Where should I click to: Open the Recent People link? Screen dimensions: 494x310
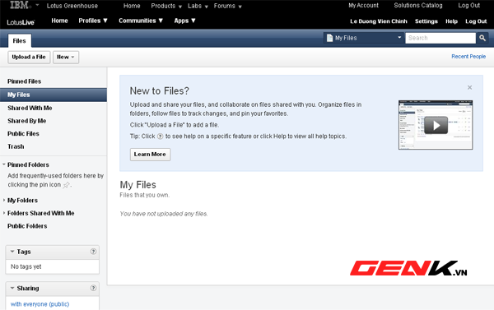point(468,57)
